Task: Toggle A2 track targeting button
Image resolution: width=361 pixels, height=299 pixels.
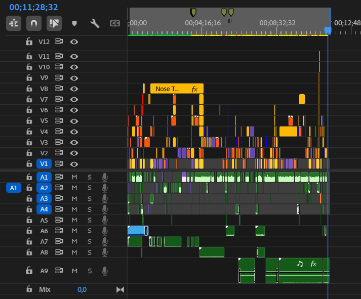Action: [x=44, y=188]
